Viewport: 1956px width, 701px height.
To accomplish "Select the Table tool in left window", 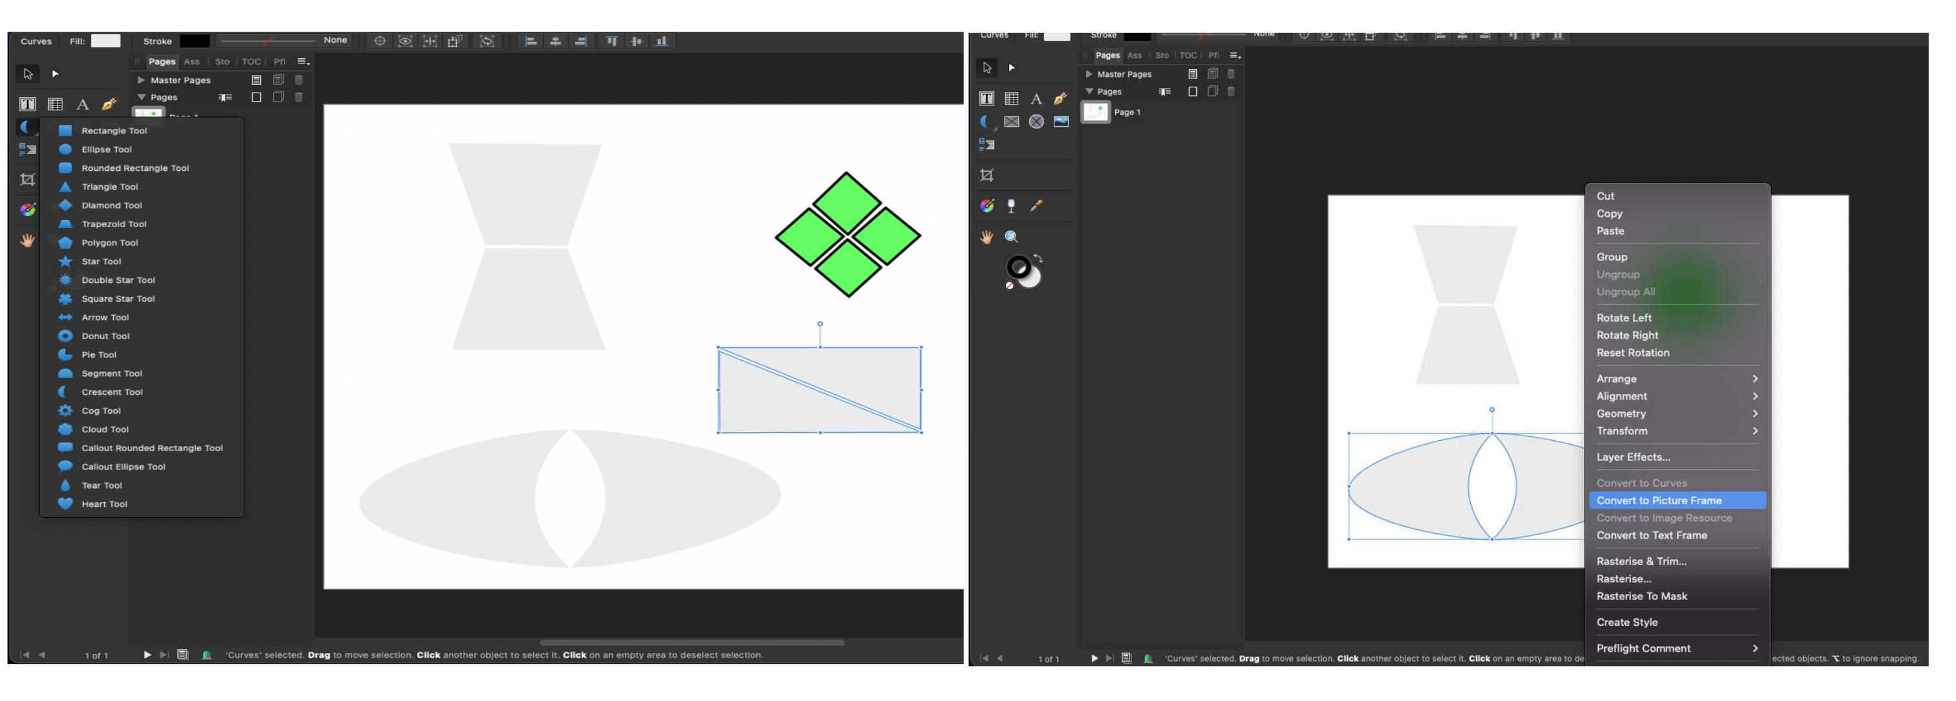I will [54, 104].
